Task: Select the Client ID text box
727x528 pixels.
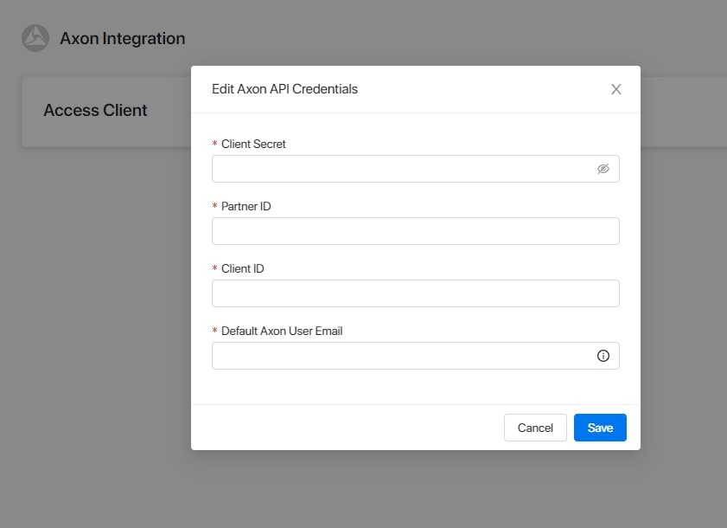Action: 415,293
